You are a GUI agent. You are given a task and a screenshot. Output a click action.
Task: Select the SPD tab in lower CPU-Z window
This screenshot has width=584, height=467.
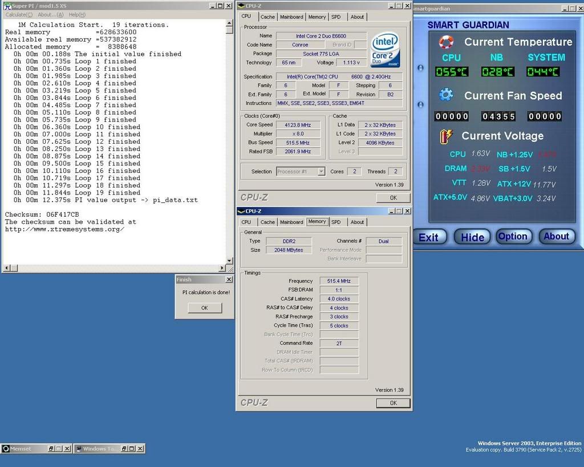click(336, 222)
